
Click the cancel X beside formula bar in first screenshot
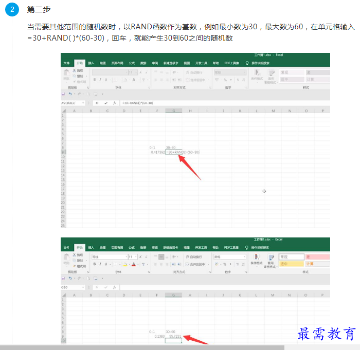click(97, 103)
